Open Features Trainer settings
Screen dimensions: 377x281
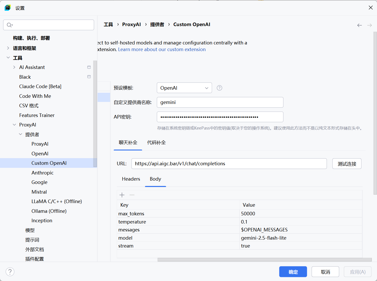37,115
